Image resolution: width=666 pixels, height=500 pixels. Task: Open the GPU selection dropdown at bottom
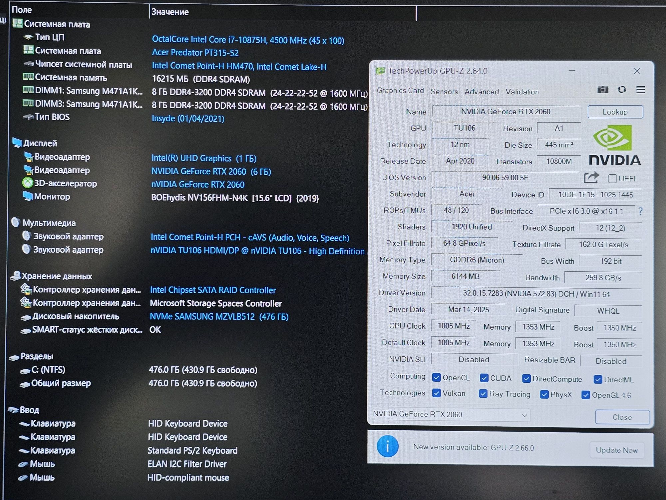pyautogui.click(x=450, y=414)
